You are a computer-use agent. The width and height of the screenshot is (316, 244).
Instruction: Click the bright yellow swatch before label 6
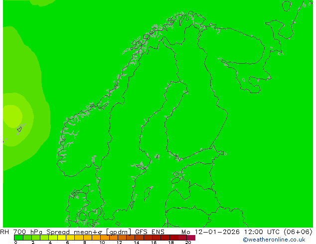62,238
